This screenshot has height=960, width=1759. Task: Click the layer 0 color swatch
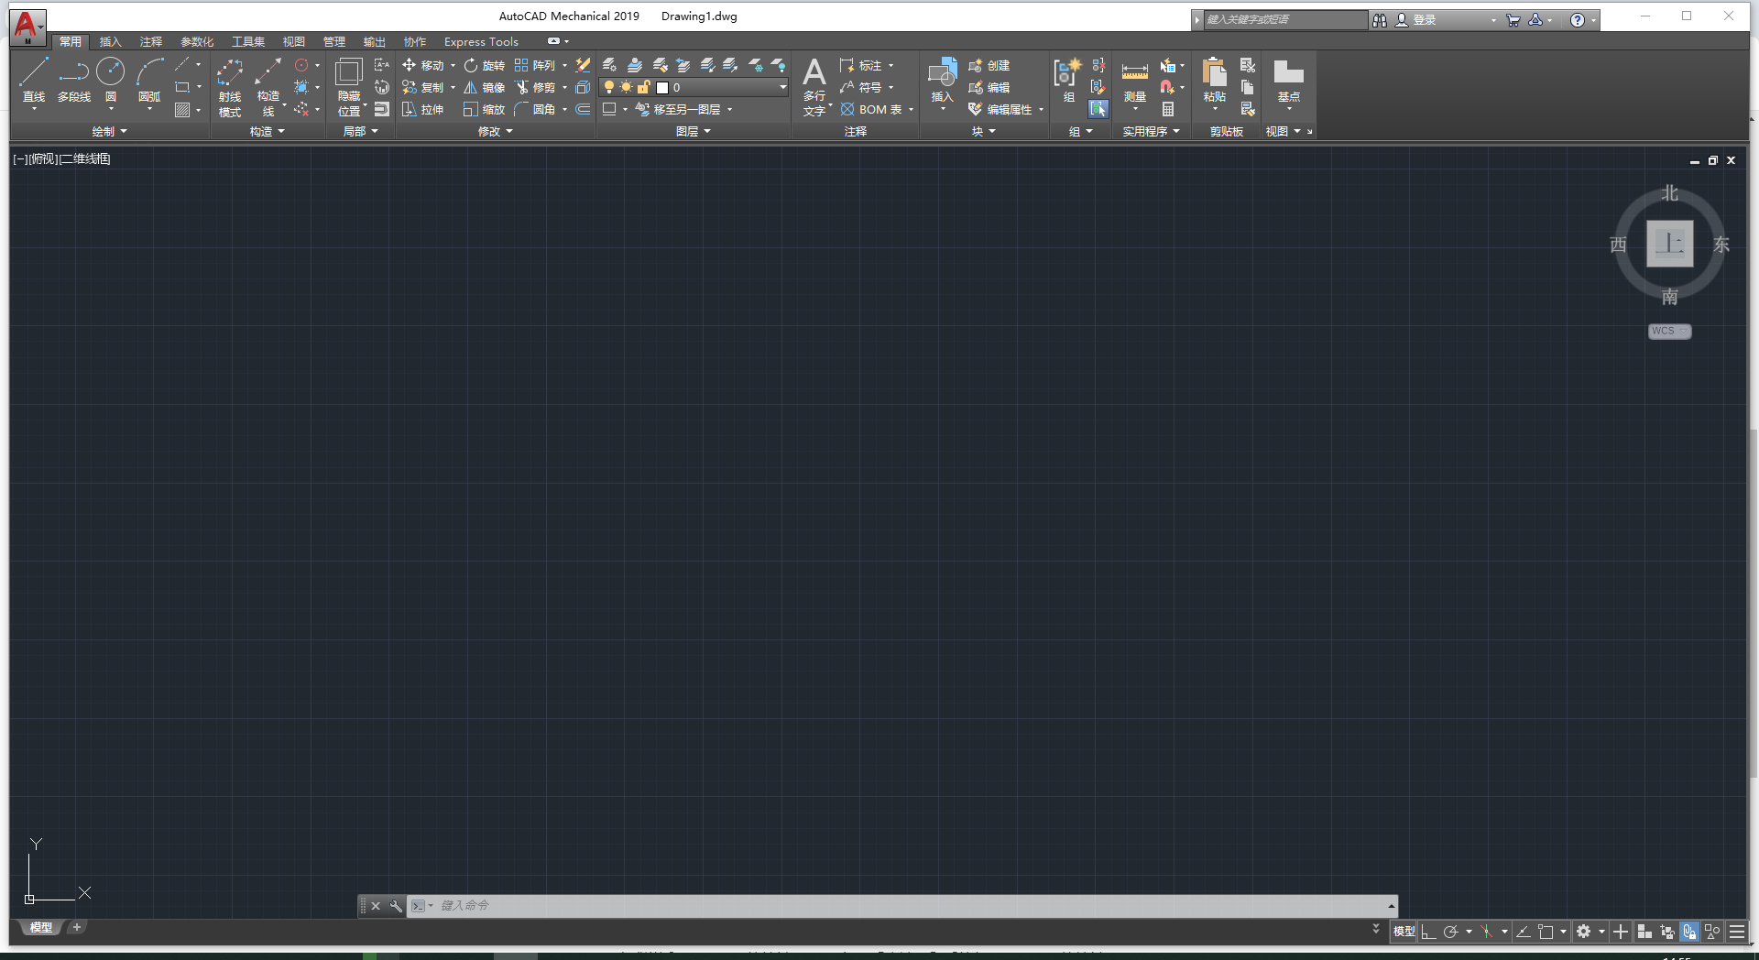(662, 88)
